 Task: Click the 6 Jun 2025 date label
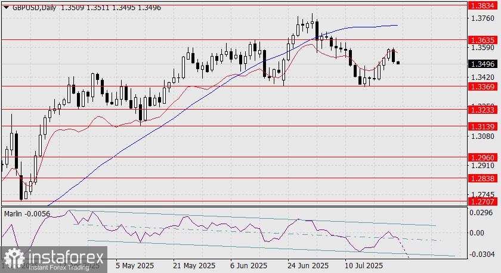(x=249, y=266)
